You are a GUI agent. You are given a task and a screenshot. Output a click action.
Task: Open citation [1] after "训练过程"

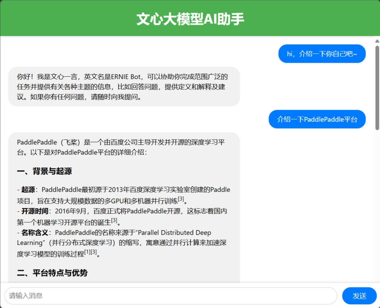(x=88, y=252)
